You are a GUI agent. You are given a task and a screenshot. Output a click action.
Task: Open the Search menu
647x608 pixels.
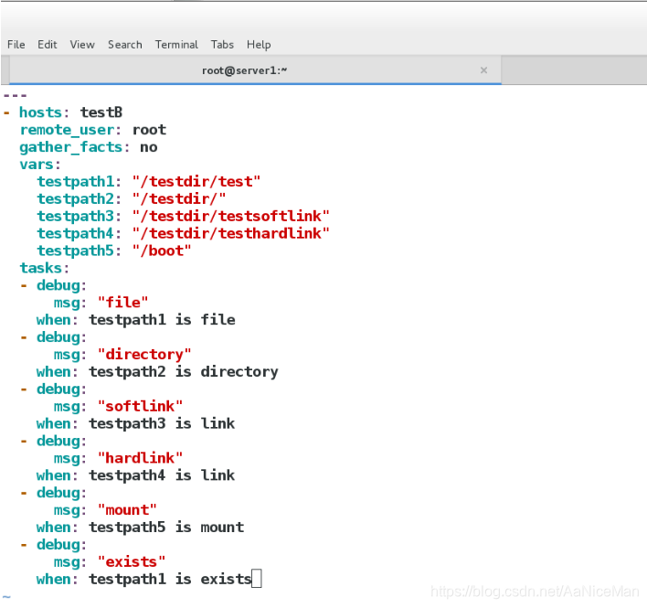(124, 45)
